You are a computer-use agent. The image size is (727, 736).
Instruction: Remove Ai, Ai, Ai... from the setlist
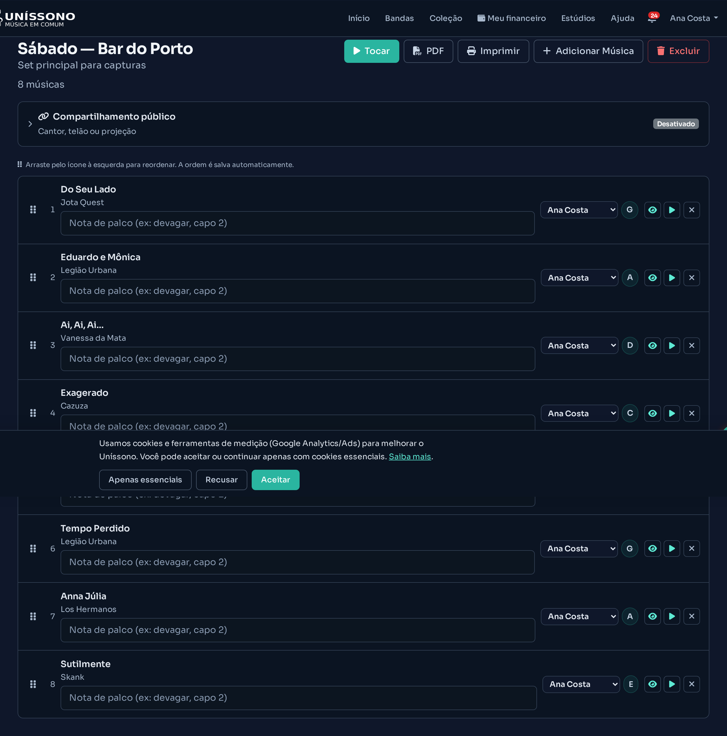[x=691, y=345]
